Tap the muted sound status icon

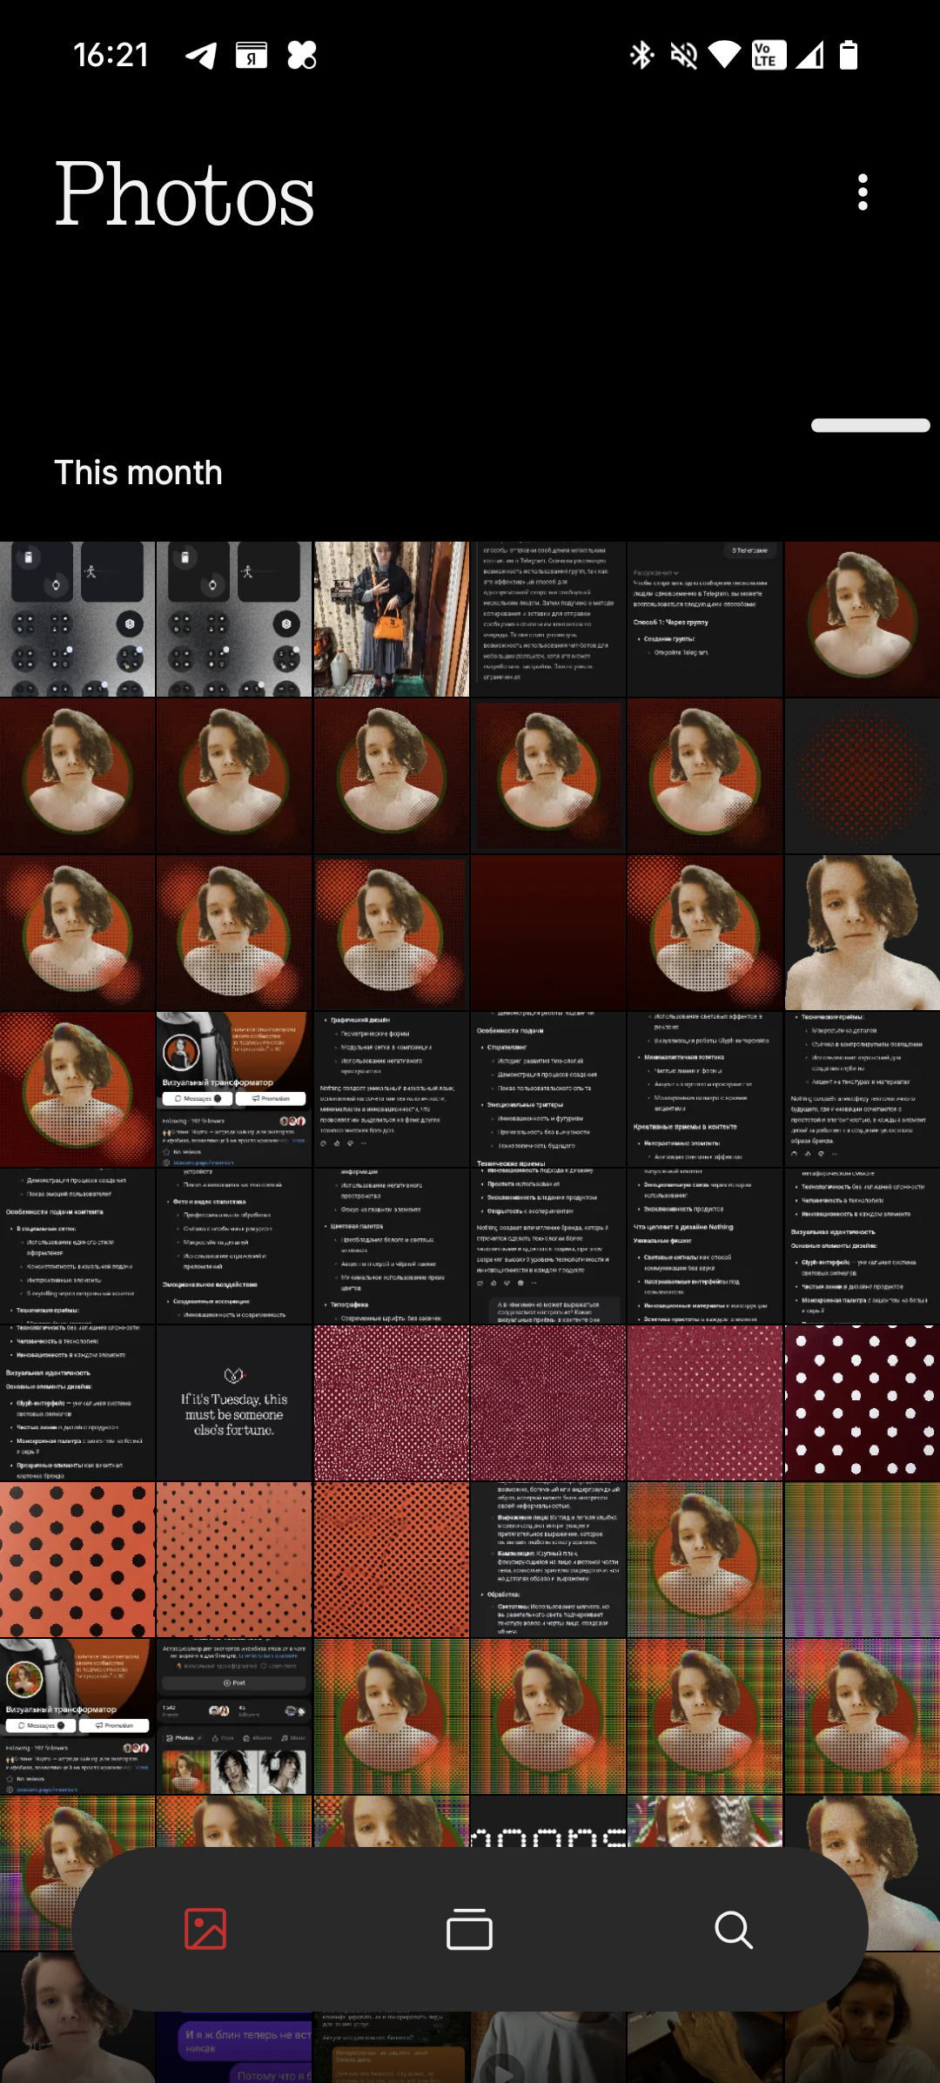click(683, 56)
